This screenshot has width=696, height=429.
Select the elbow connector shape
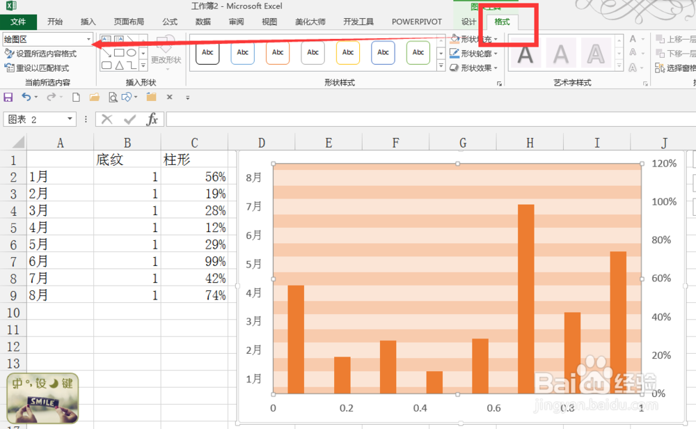131,65
